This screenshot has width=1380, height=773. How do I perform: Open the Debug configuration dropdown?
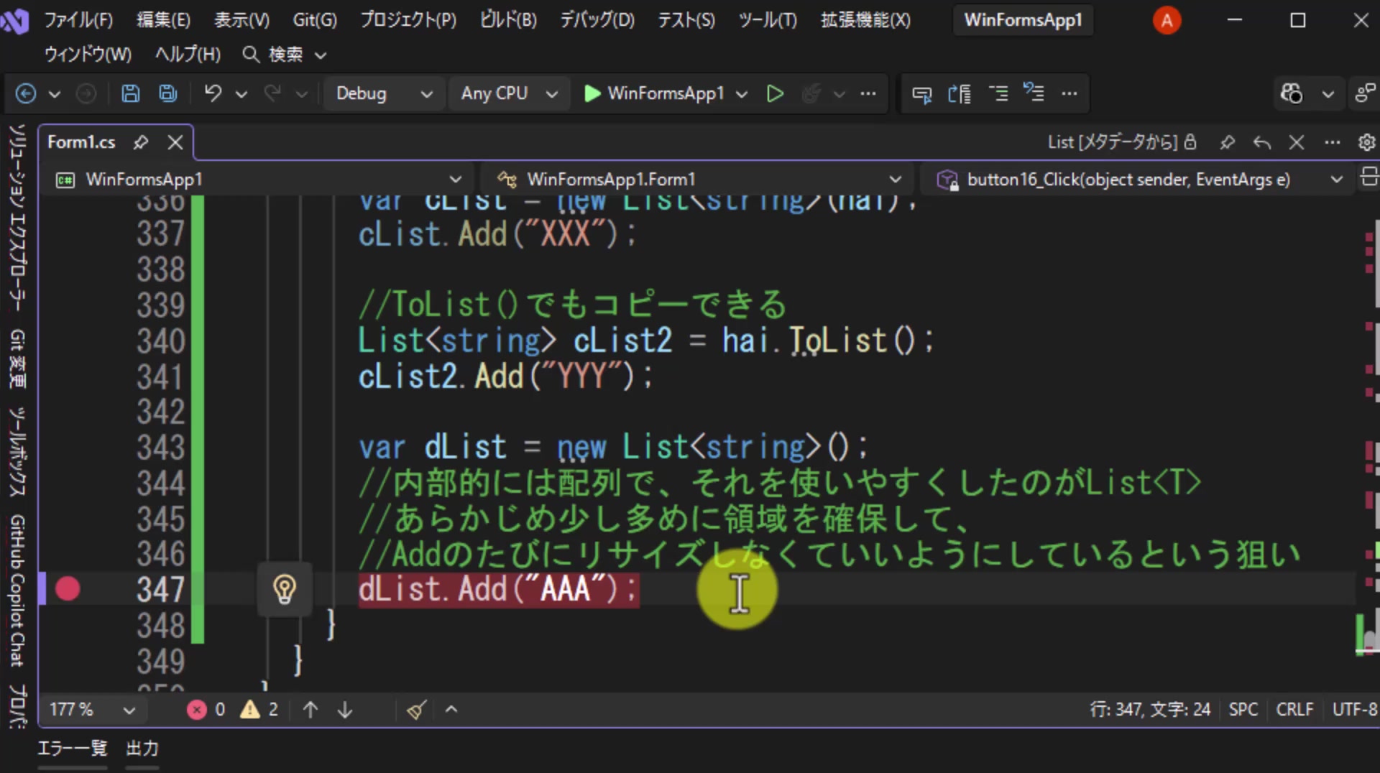(383, 93)
